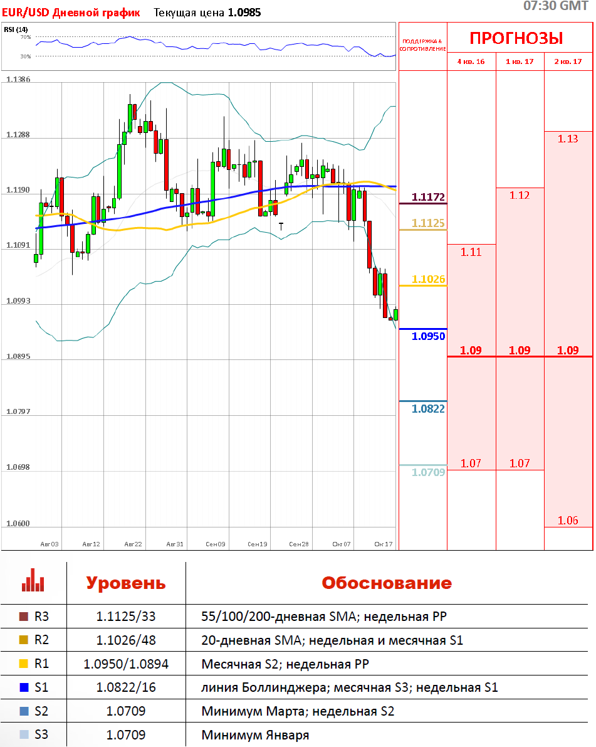Click the 'Обоснование' table header
Screen dimensions: 596x747
point(387,583)
